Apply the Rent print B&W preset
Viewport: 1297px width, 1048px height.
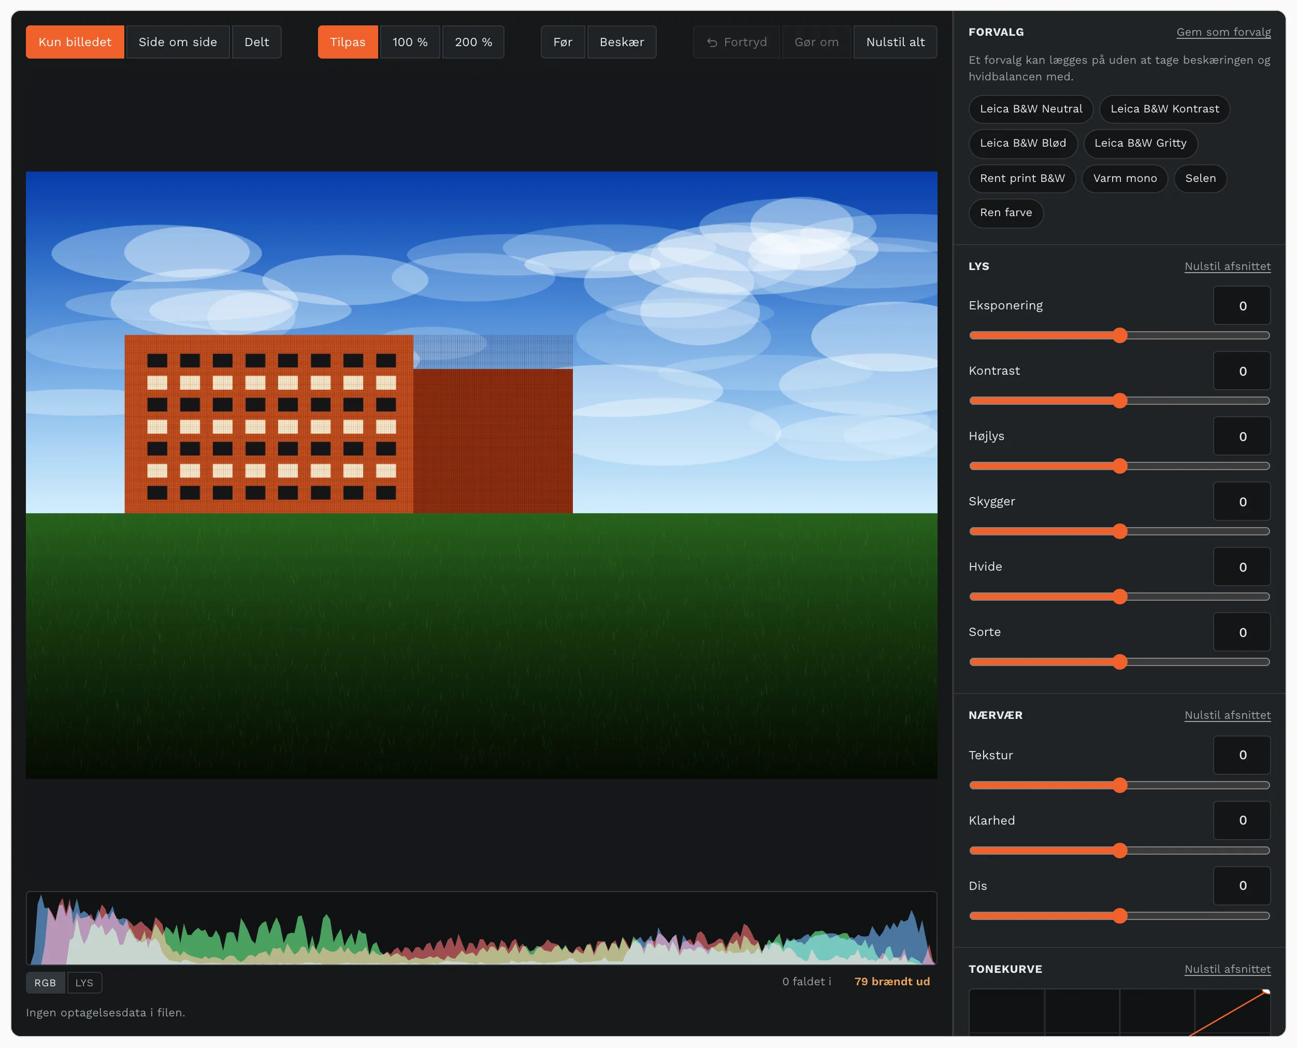point(1022,178)
